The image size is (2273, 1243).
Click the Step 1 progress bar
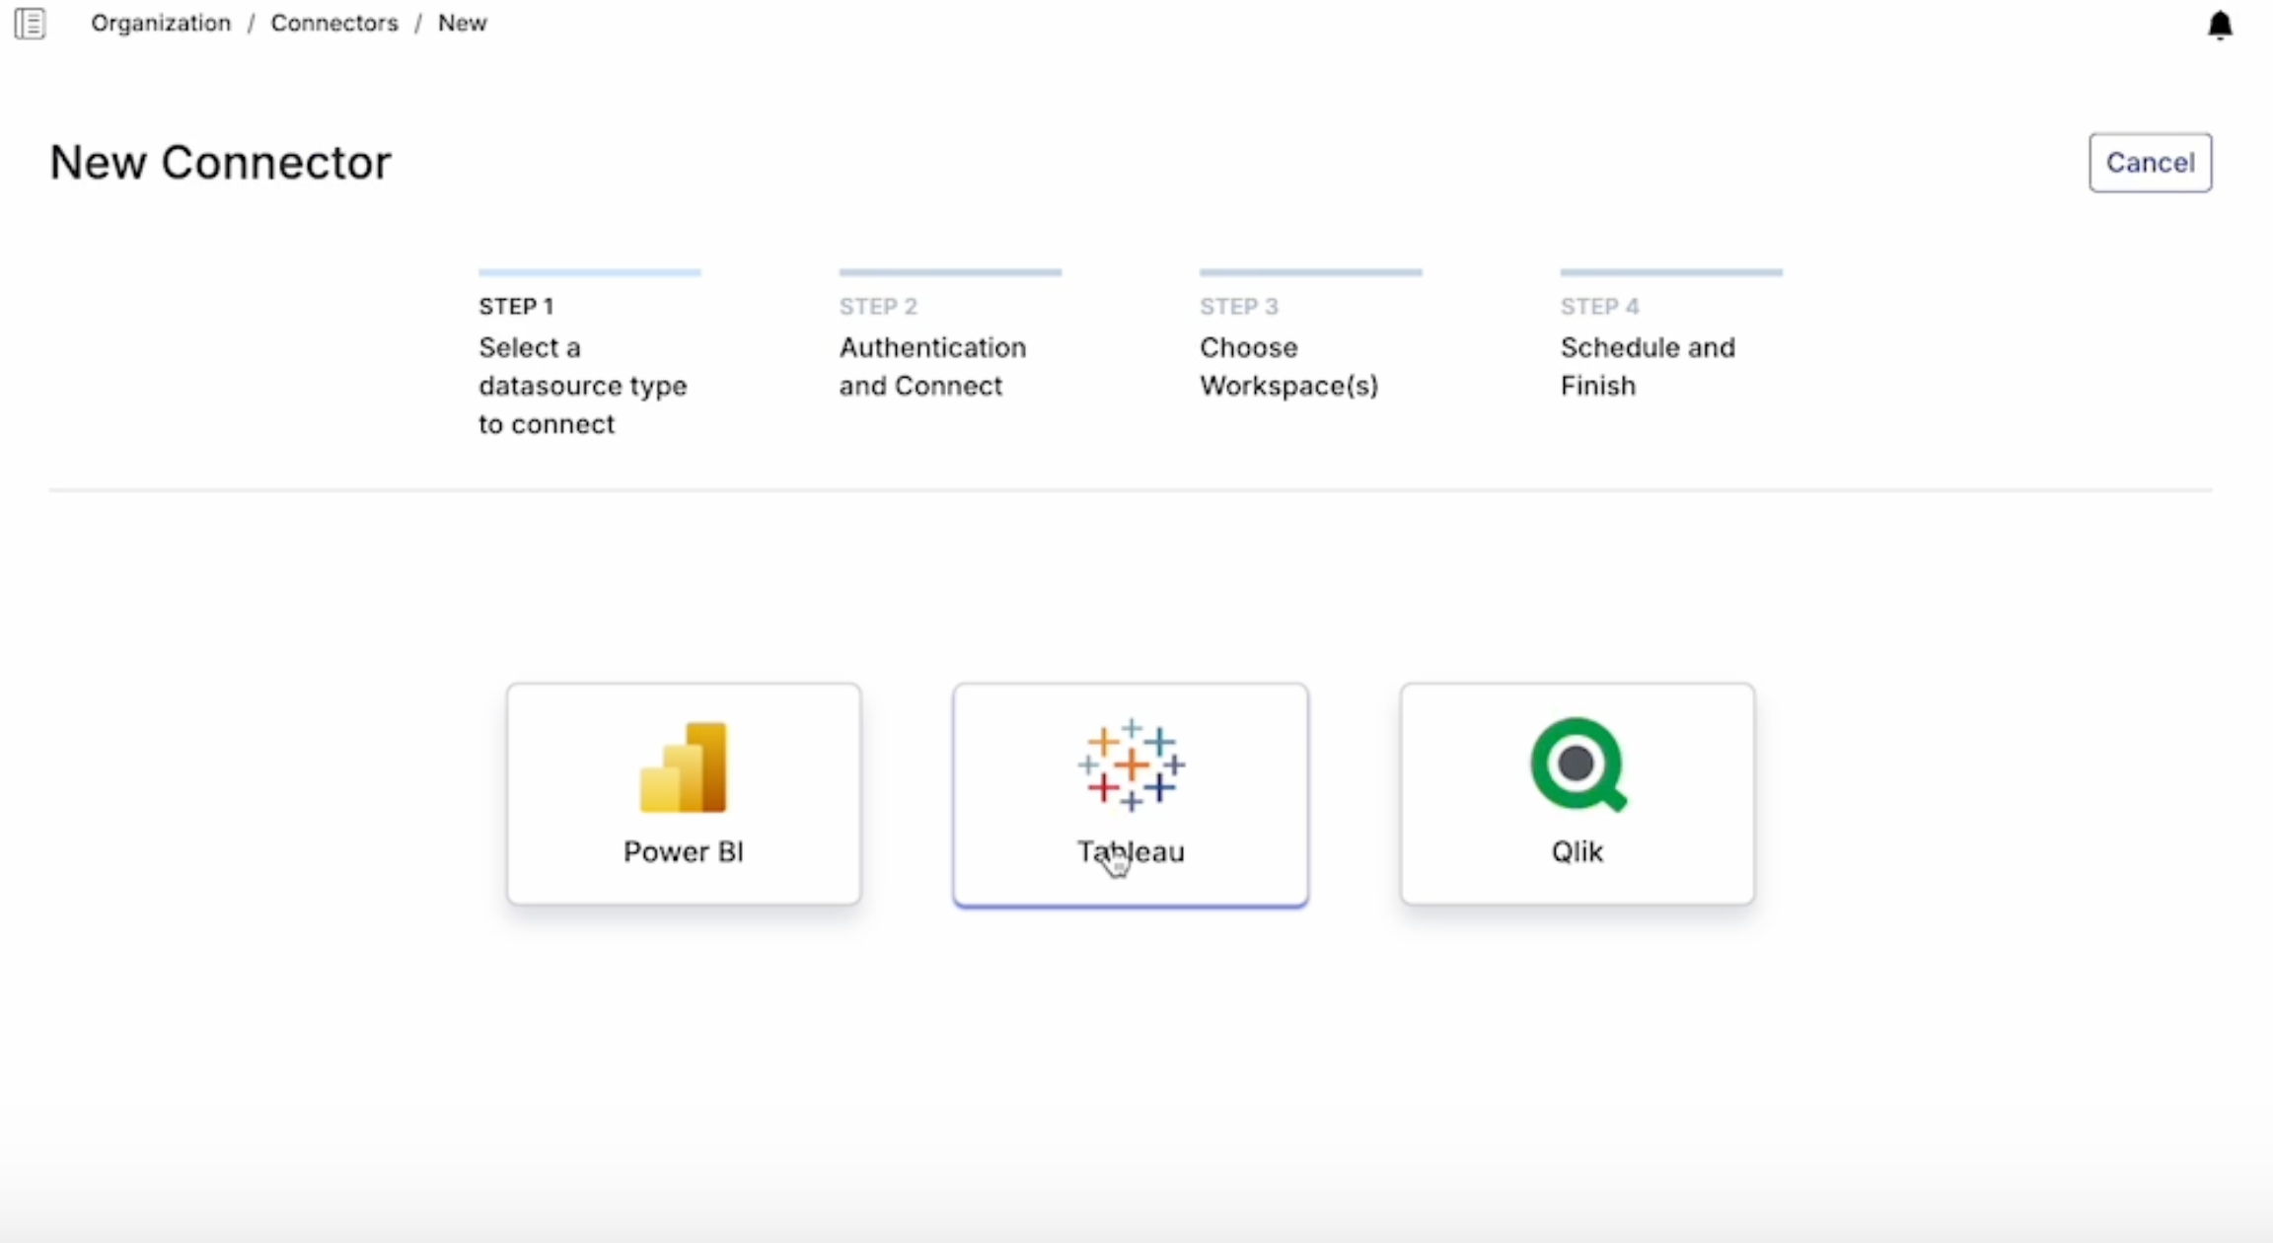590,272
